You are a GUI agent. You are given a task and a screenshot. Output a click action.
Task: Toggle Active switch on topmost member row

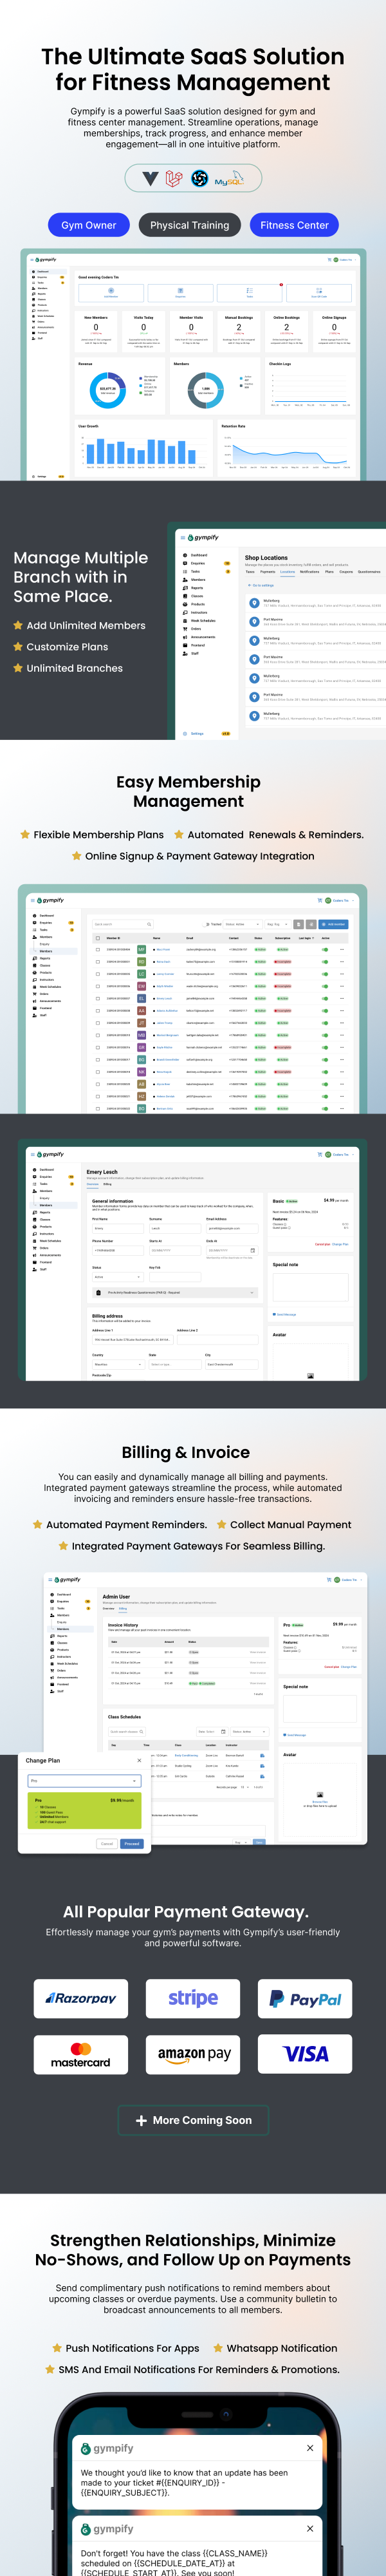(x=325, y=949)
